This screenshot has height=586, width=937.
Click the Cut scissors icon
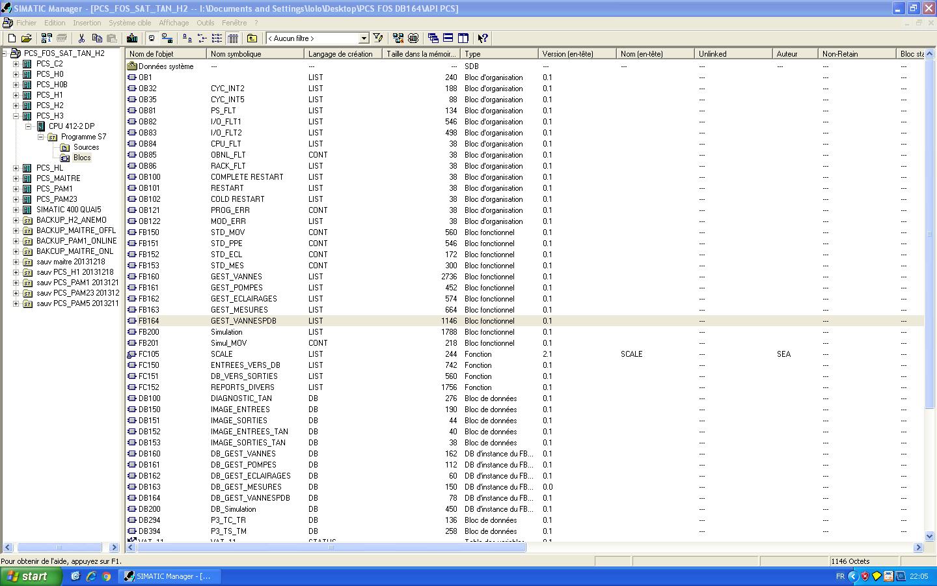(81, 38)
